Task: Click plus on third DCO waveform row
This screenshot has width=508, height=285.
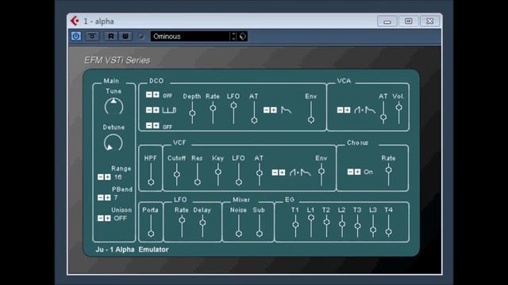Action: pos(156,125)
